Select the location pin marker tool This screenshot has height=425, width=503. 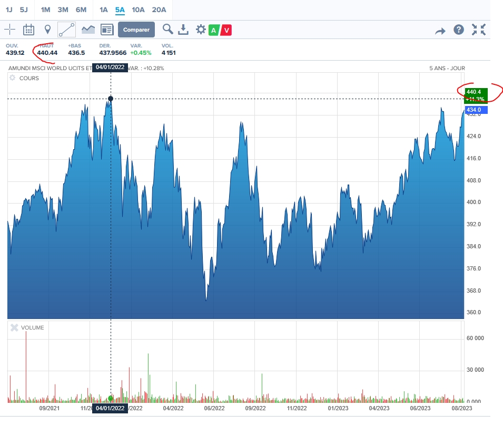coord(47,30)
